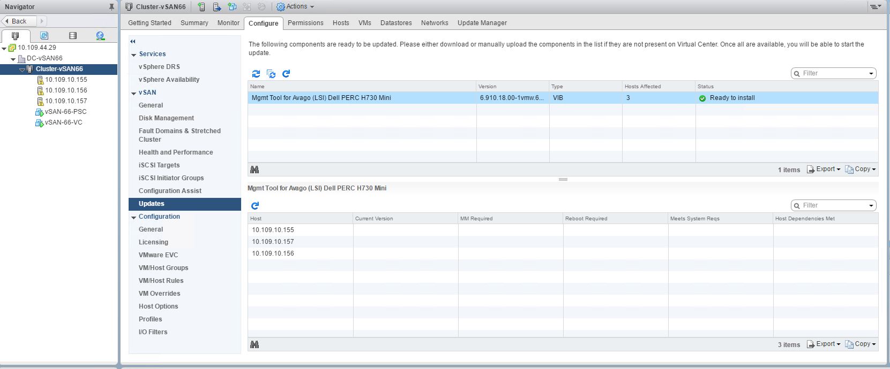Pin the Navigator panel
The image size is (890, 369).
click(x=111, y=7)
